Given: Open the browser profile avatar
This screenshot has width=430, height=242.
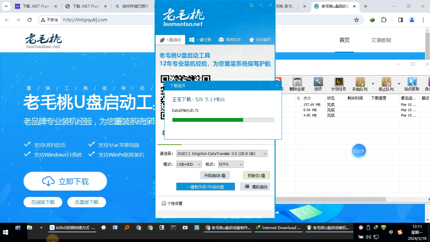Looking at the screenshot, I should click(x=412, y=20).
